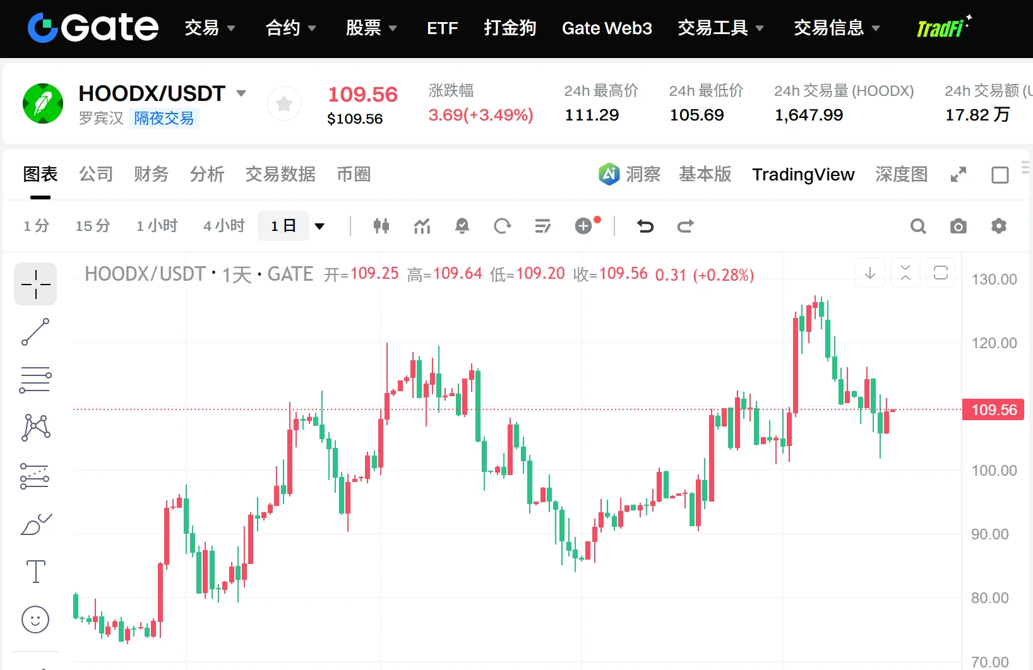Select the 1小时 timeframe

157,226
